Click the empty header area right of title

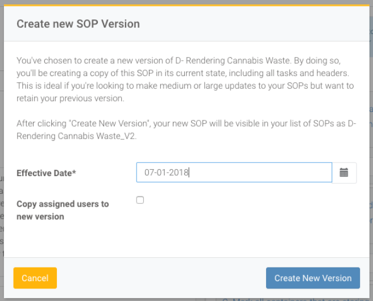click(256, 24)
